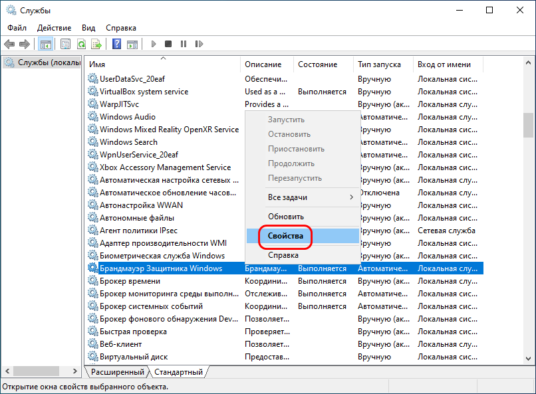Click the gear icon beside Быстрая проверка

tap(92, 331)
